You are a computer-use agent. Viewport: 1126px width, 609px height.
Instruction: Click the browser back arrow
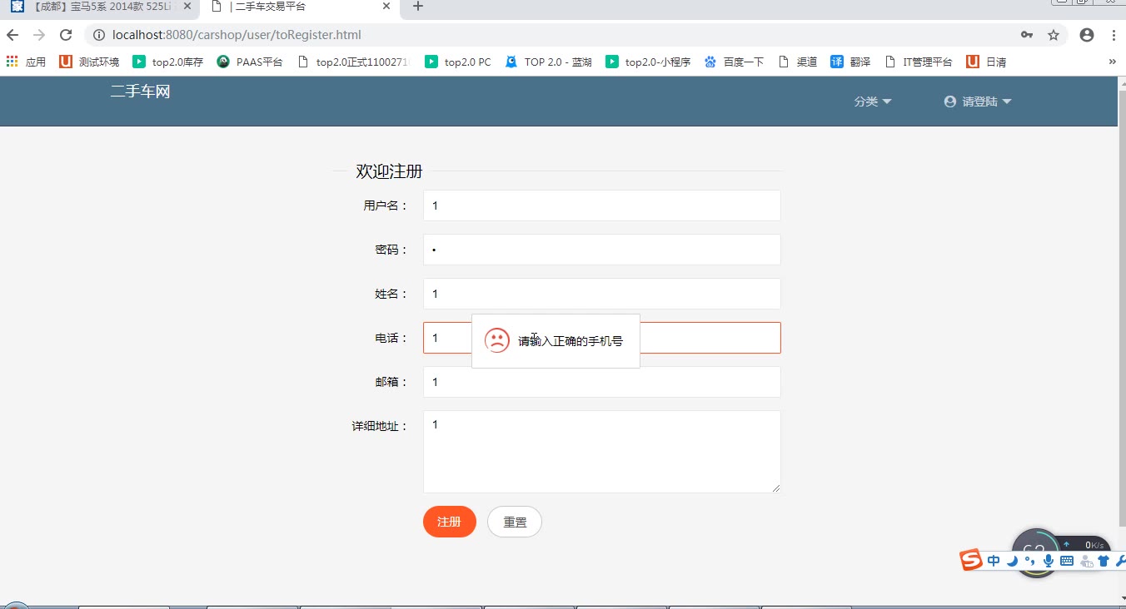[12, 35]
